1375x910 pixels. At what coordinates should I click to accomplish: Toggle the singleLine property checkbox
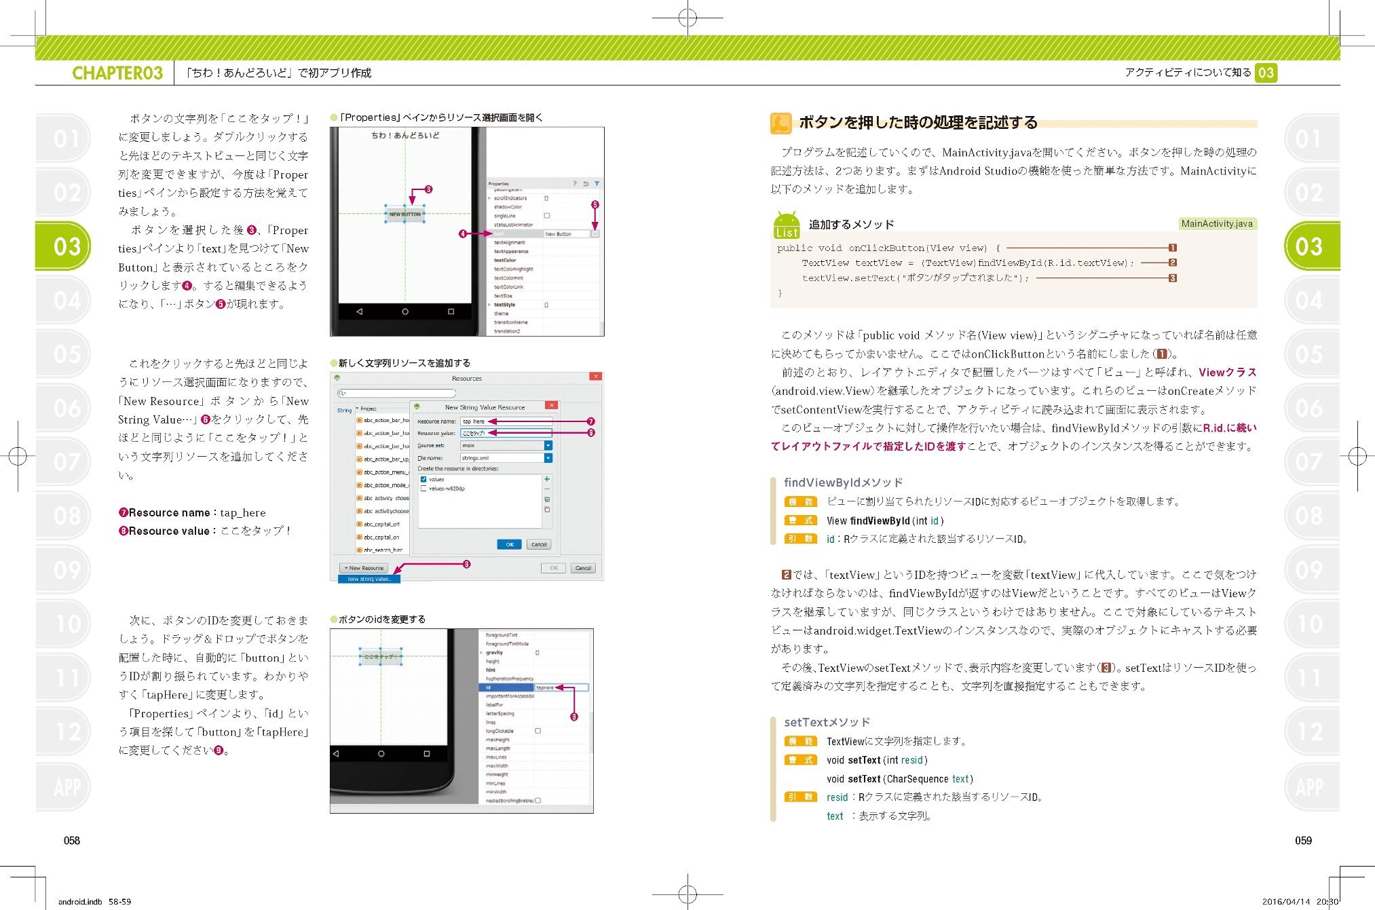click(x=547, y=216)
